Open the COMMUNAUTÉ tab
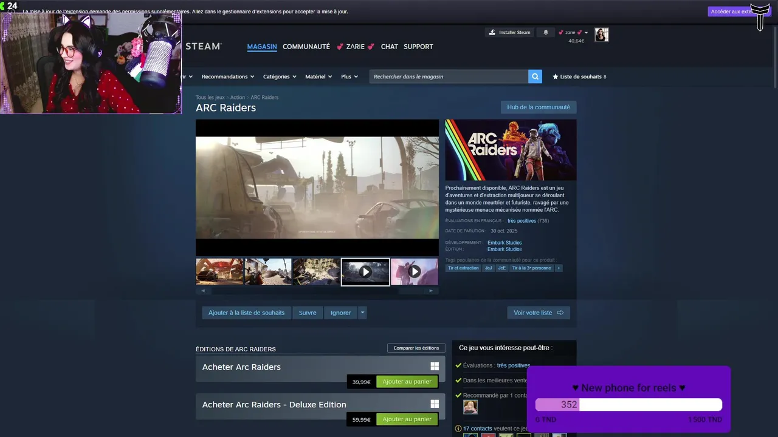778x437 pixels. click(x=306, y=47)
